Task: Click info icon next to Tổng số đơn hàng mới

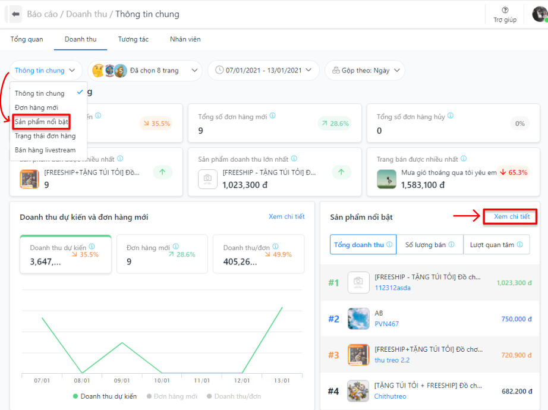Action: [273, 116]
